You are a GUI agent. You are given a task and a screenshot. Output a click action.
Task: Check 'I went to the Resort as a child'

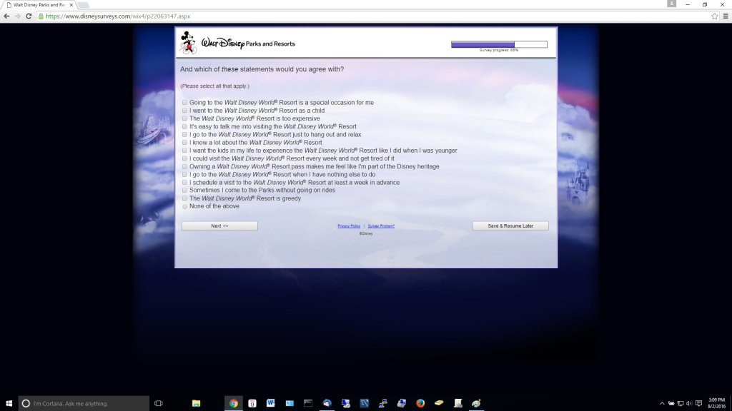[184, 111]
